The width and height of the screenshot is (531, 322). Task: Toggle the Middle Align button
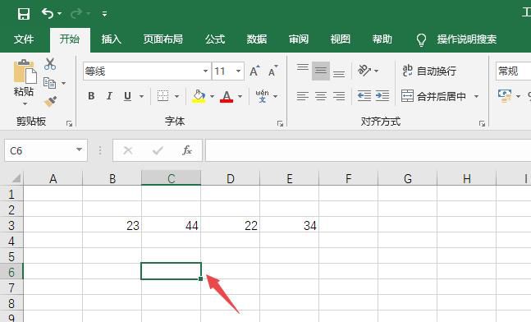[321, 71]
